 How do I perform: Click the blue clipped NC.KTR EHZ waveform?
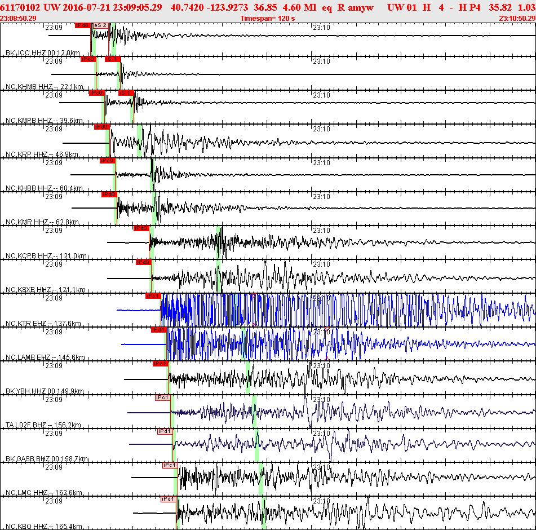click(348, 310)
